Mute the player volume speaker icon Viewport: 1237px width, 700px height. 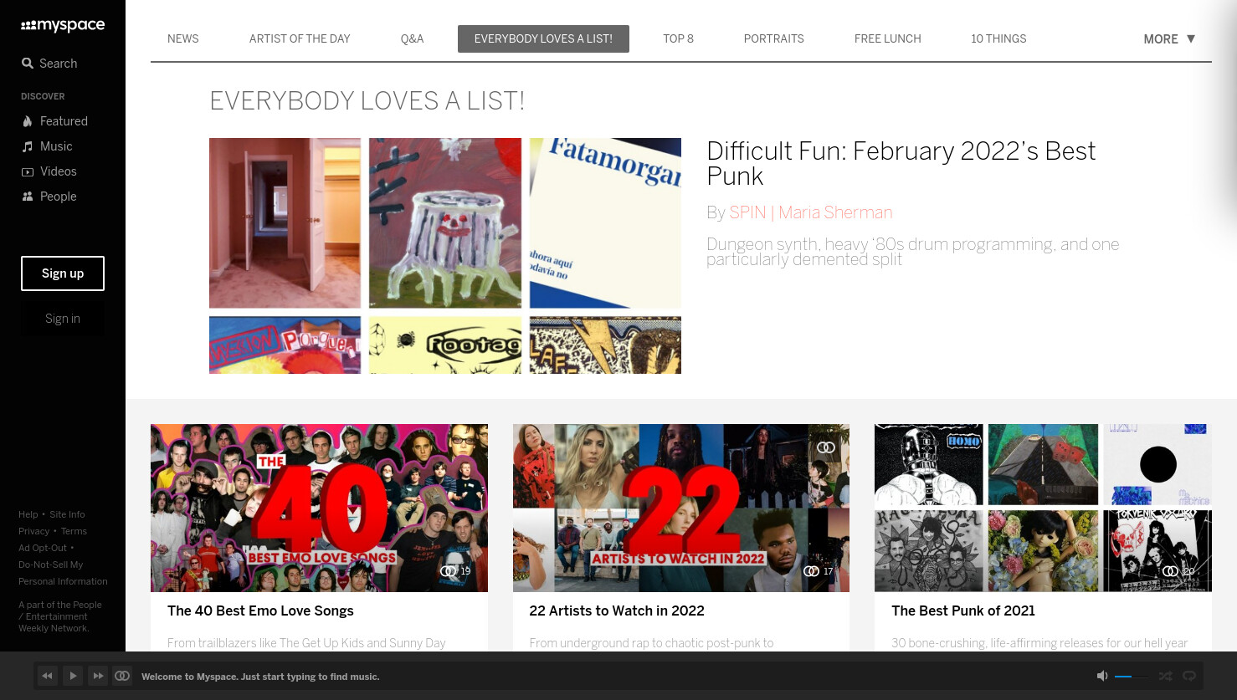1102,676
